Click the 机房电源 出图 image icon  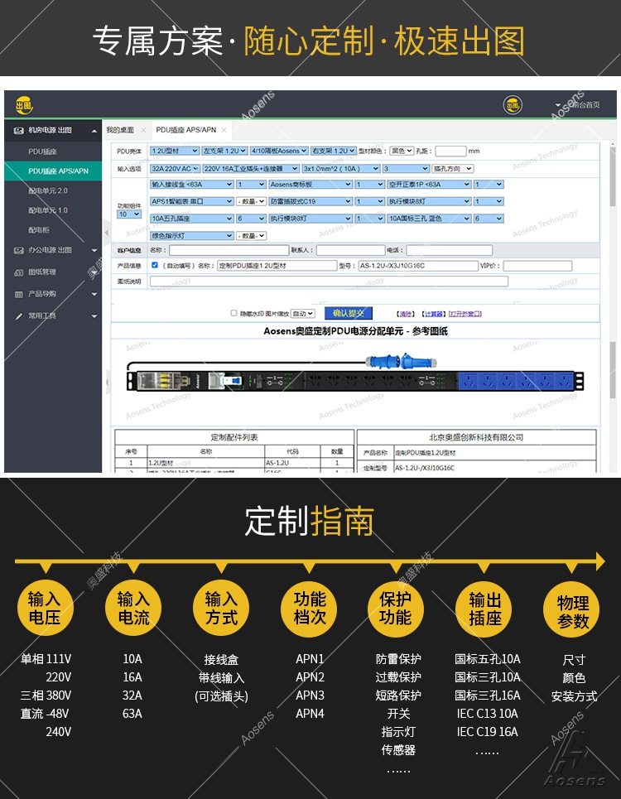pyautogui.click(x=19, y=131)
